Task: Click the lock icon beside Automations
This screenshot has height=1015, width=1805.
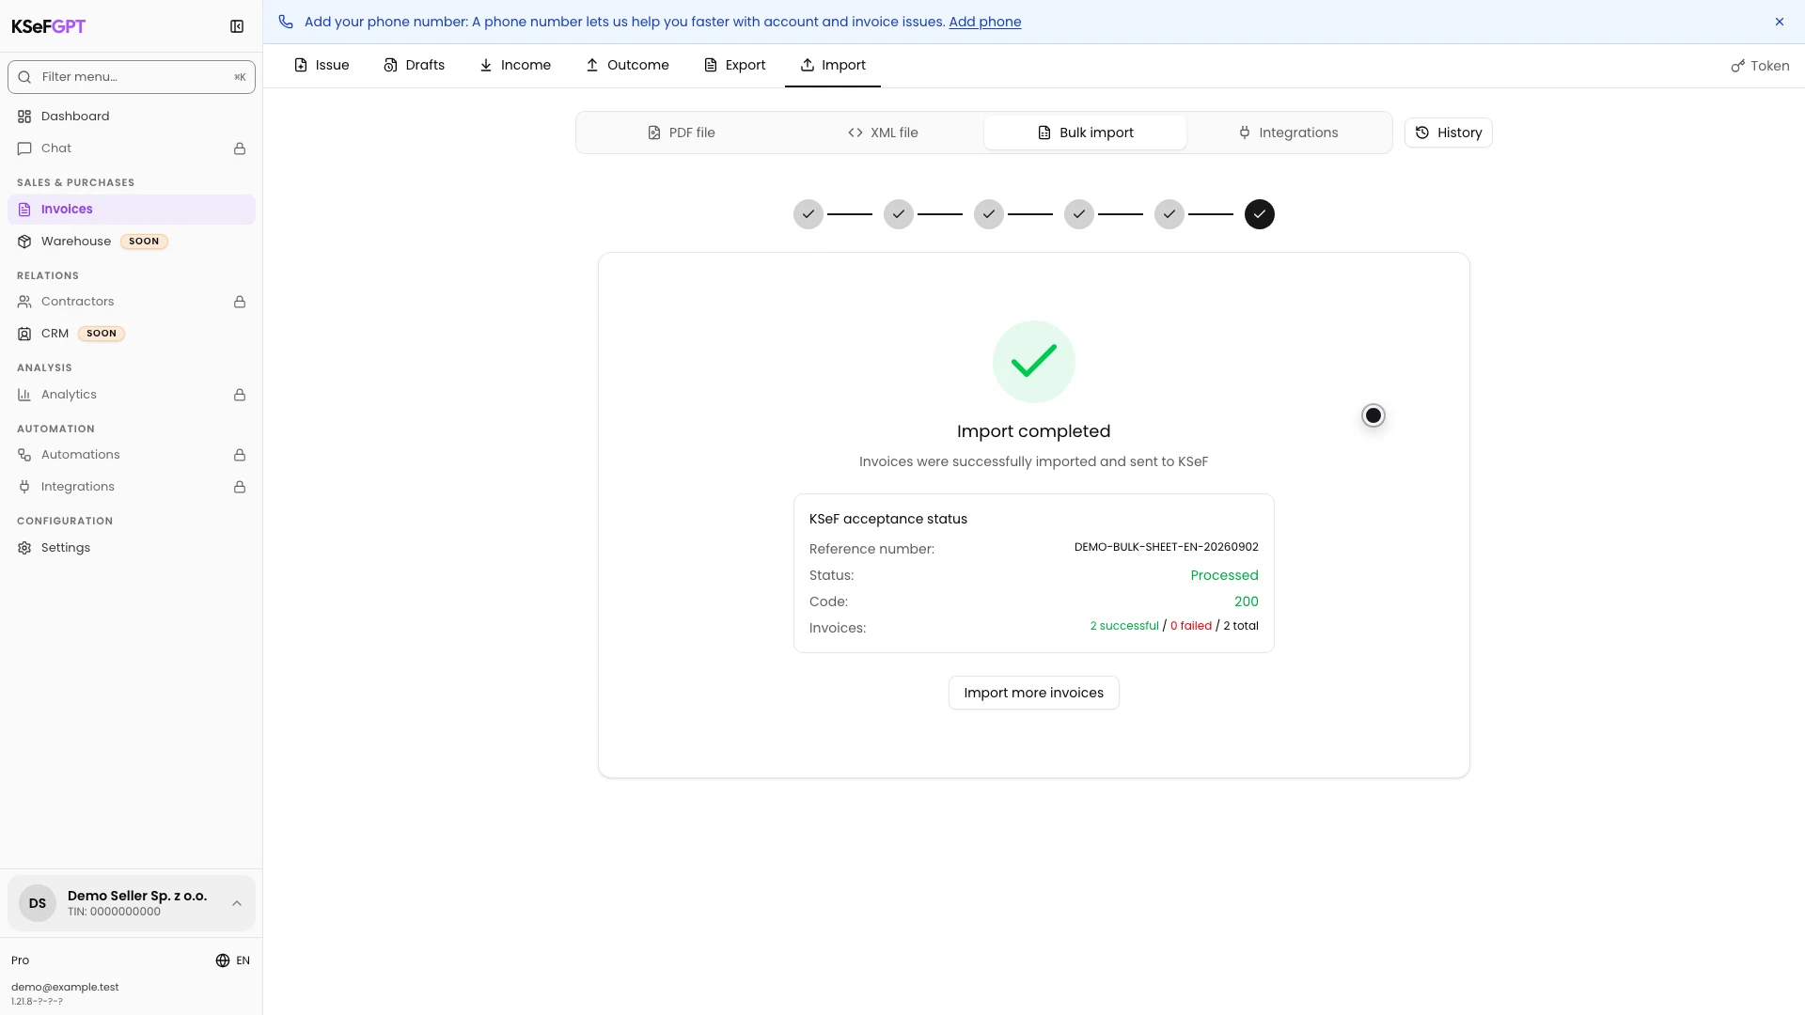Action: pyautogui.click(x=240, y=455)
